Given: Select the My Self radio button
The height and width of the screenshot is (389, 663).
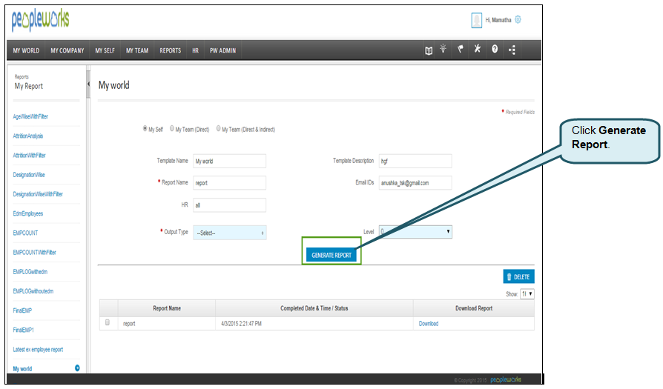Looking at the screenshot, I should tap(145, 129).
